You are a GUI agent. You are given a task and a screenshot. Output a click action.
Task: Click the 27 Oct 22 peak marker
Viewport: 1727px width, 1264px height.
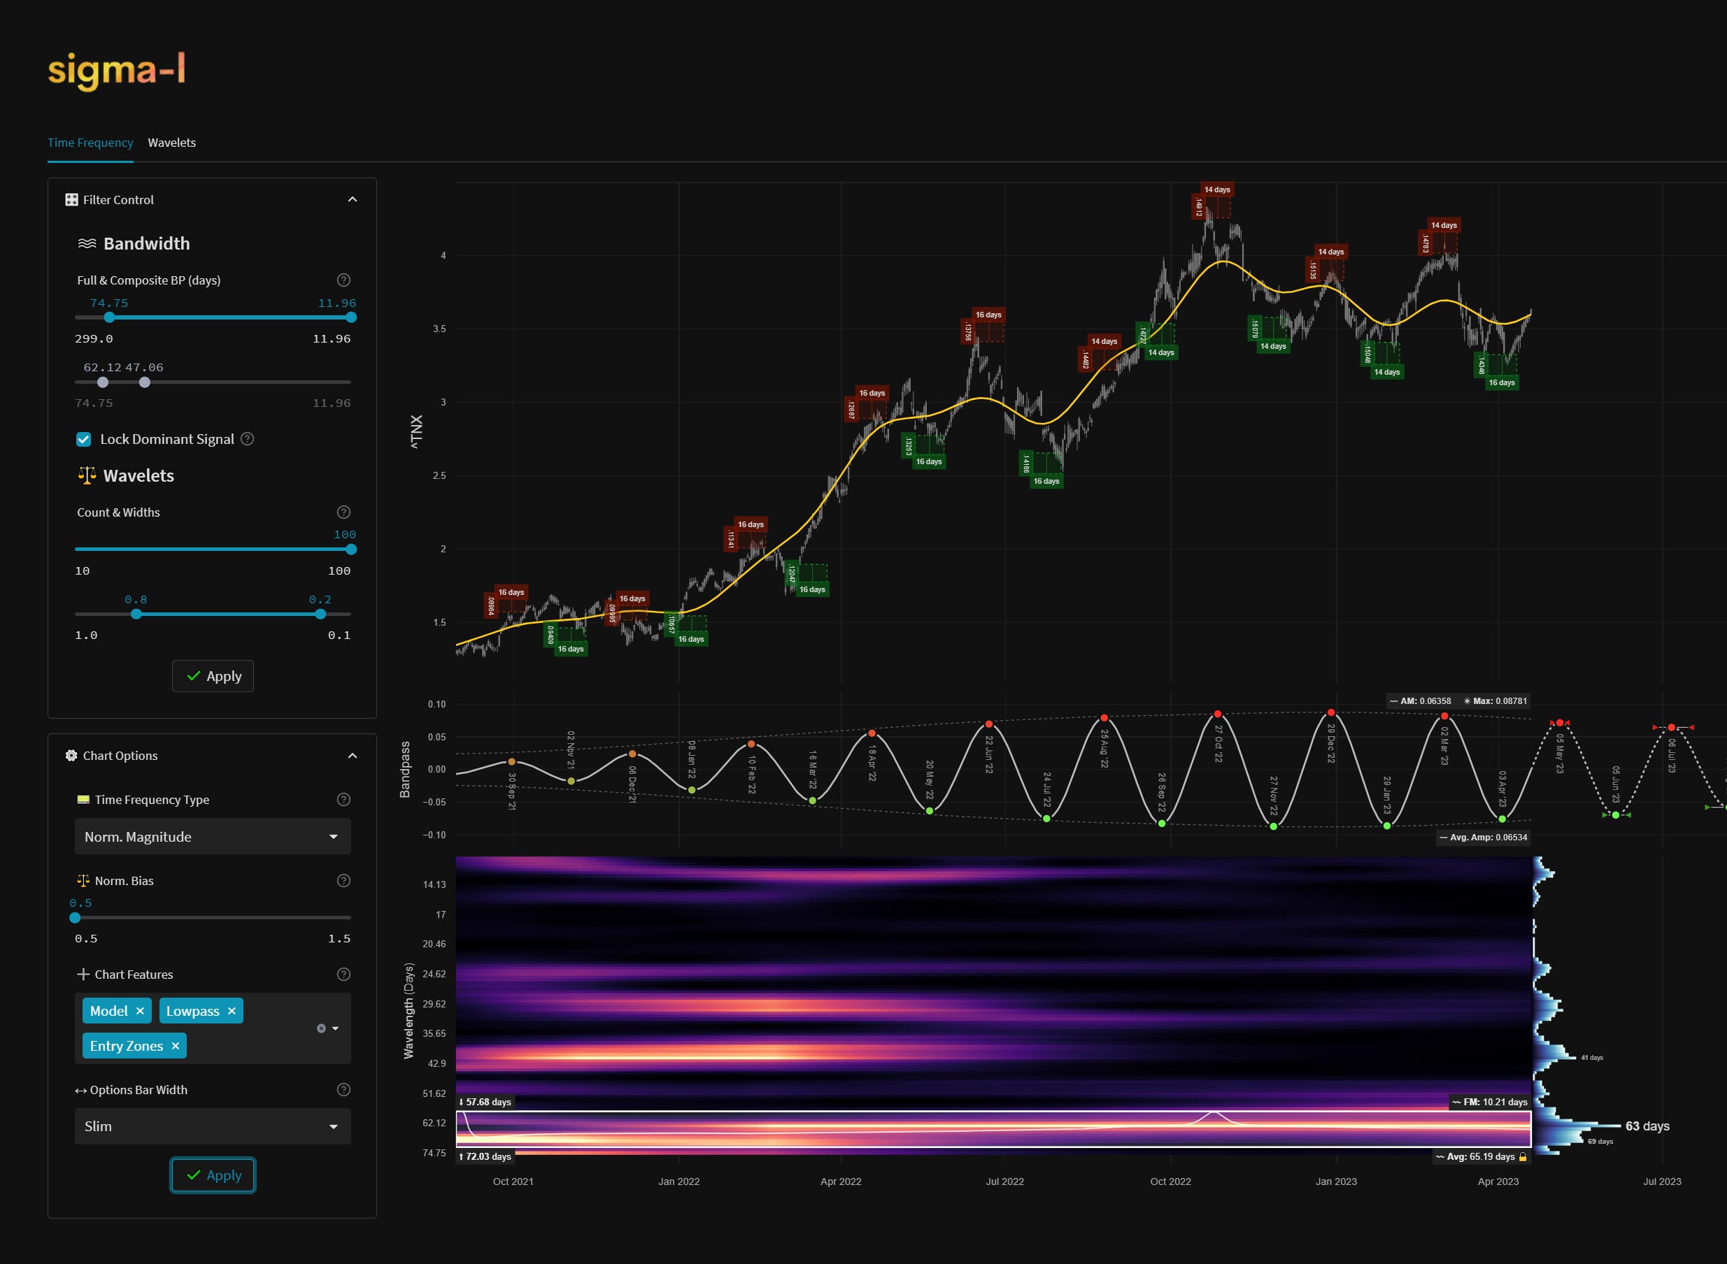(x=1218, y=714)
